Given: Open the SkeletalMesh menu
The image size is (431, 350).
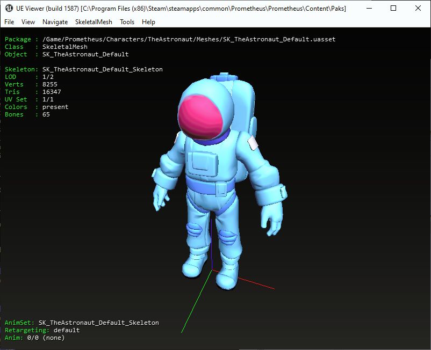Looking at the screenshot, I should pyautogui.click(x=94, y=22).
